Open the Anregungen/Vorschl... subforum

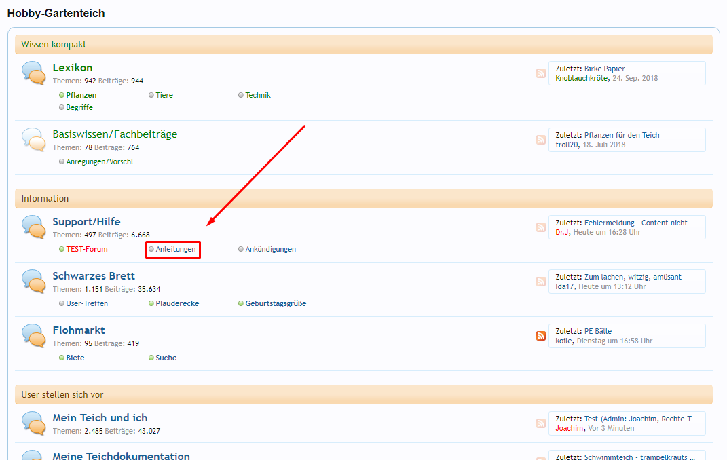pyautogui.click(x=102, y=161)
